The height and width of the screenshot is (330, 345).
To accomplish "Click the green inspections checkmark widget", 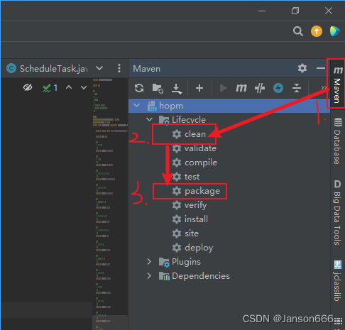I will point(50,88).
